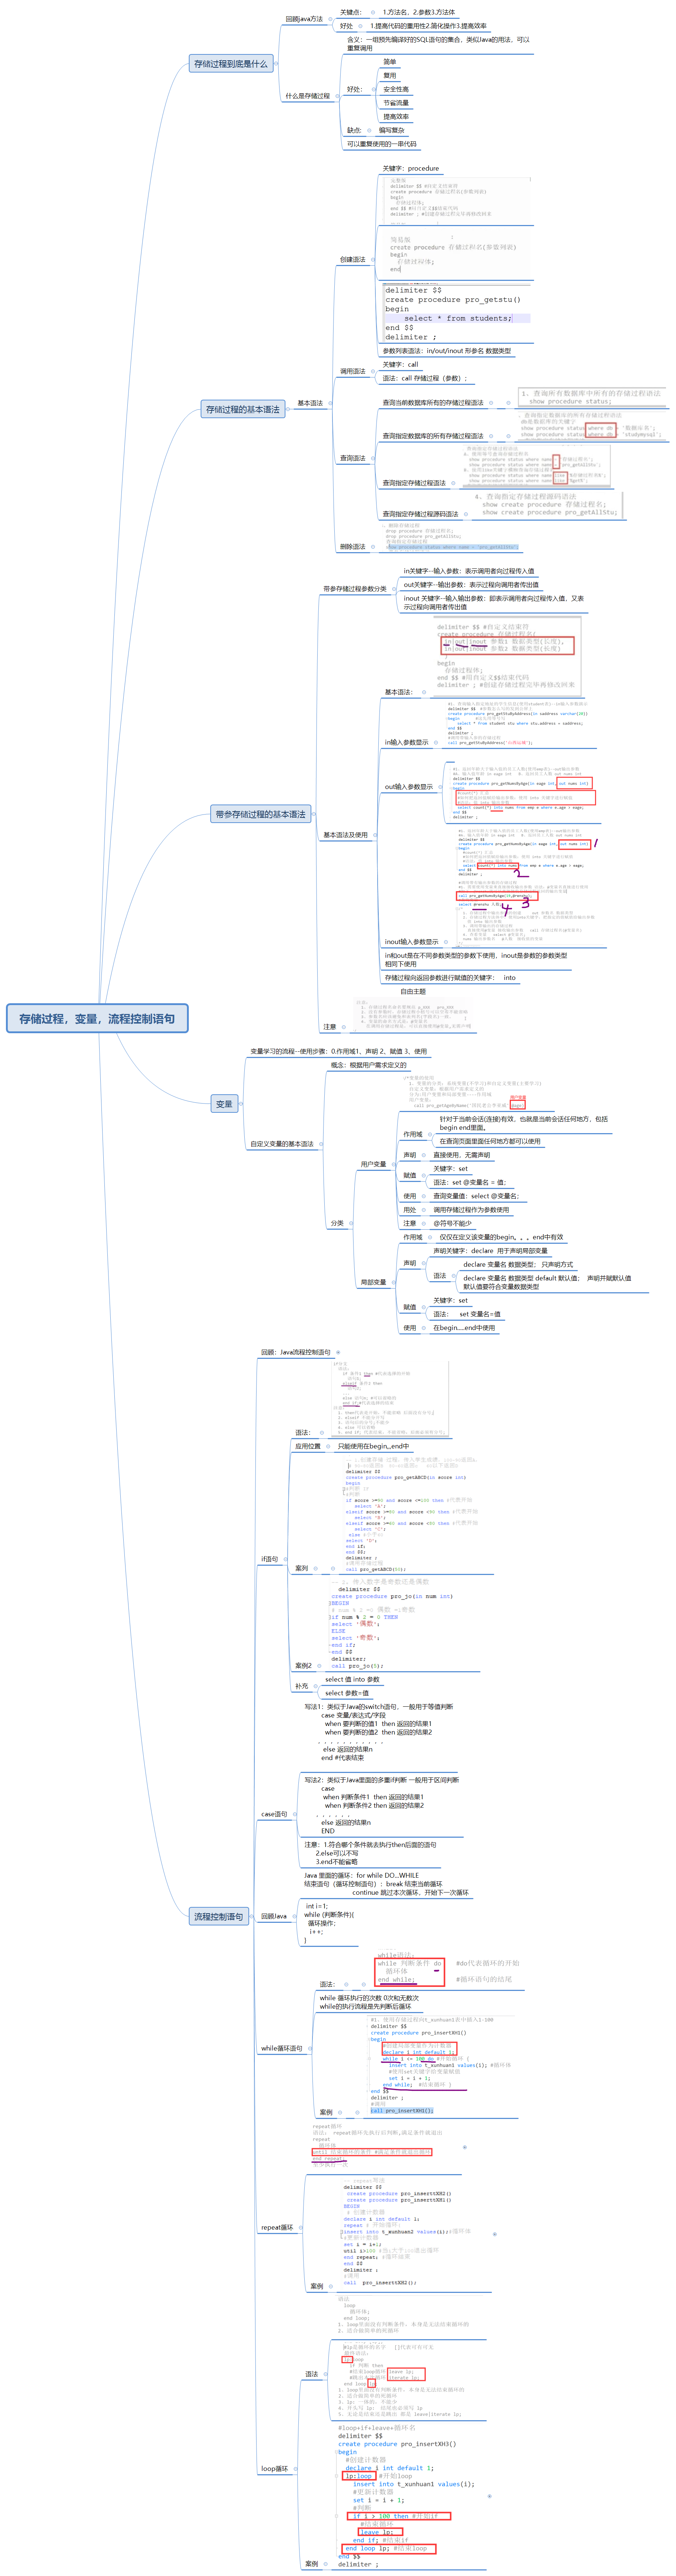Viewport: 676px width, 2576px height.
Task: Select the select 参数=值 node
Action: point(347,1693)
